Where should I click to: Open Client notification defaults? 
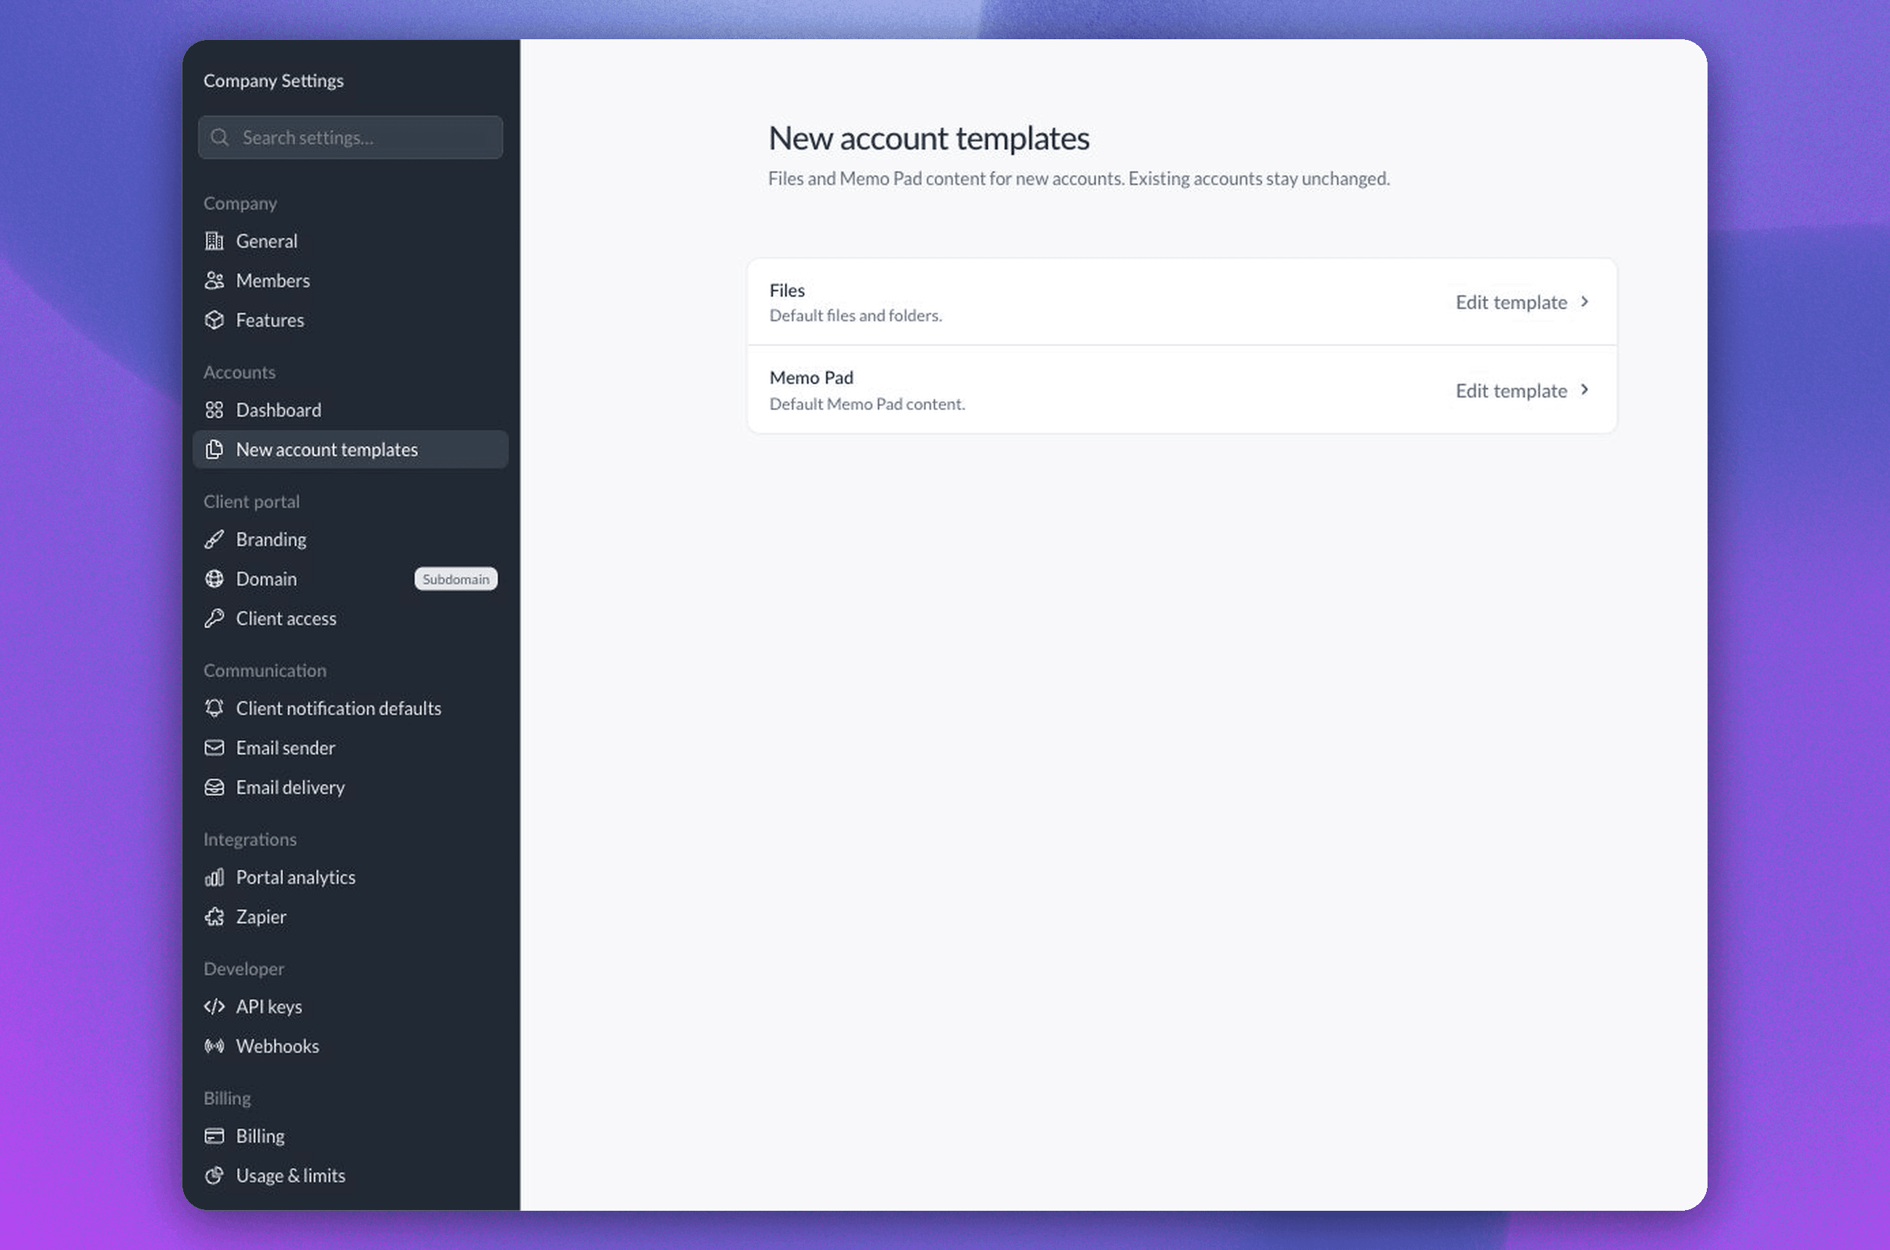coord(350,708)
